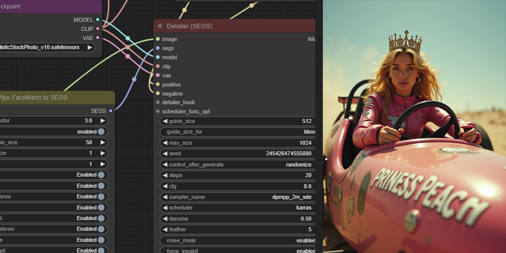Viewport: 506px width, 253px height.
Task: Decrease max_size with its left arrow
Action: (x=165, y=143)
